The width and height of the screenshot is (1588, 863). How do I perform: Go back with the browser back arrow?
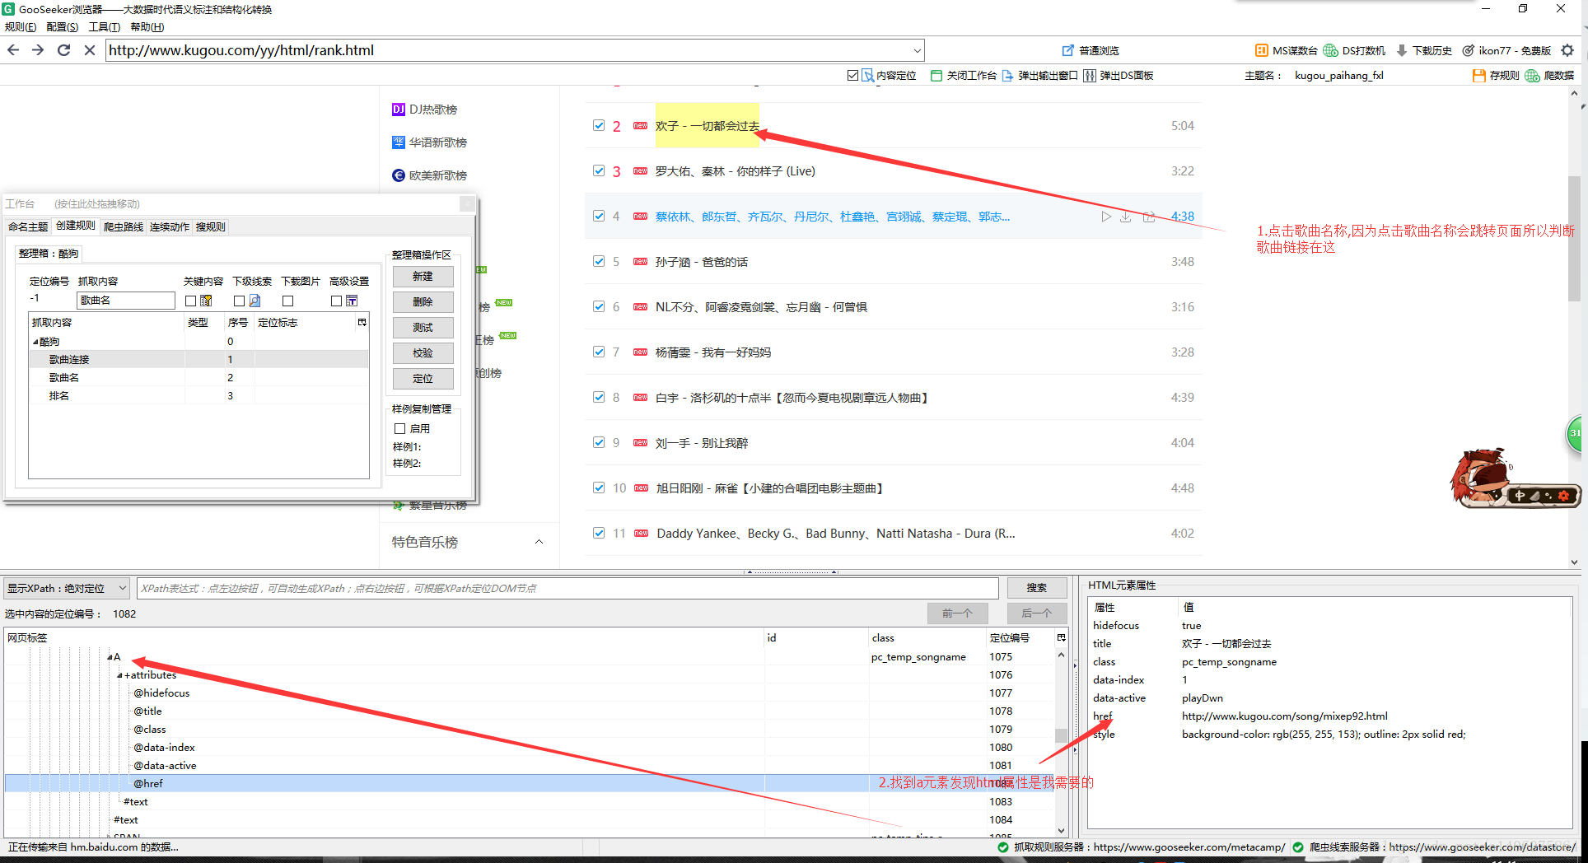(13, 50)
